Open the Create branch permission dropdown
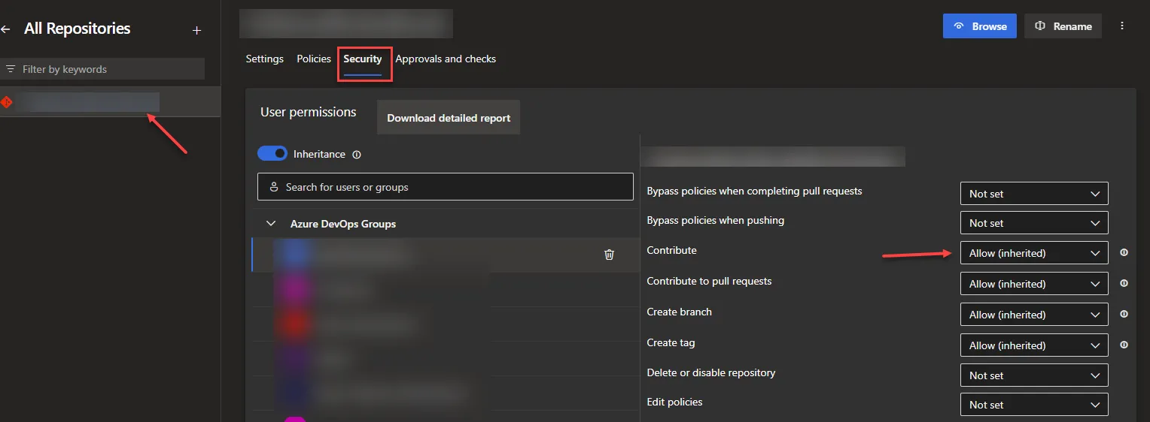The height and width of the screenshot is (422, 1150). click(1034, 315)
